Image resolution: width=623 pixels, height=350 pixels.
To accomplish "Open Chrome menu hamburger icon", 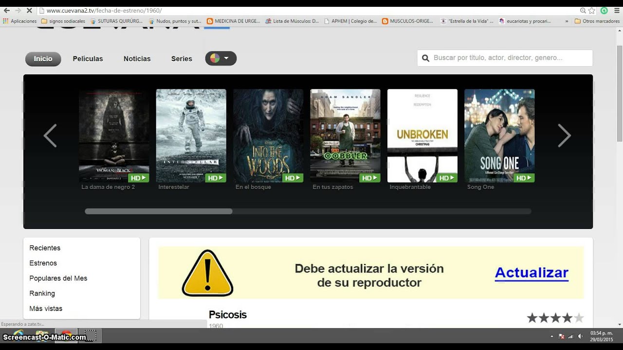I will pos(617,10).
